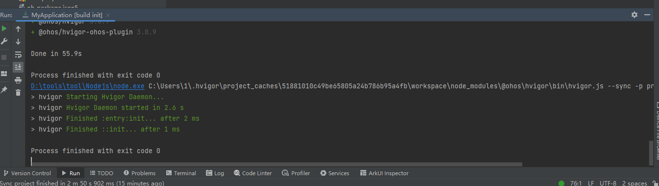This screenshot has height=186, width=659.
Task: Click 'Finished ::init... after 1 ms' line
Action: coord(105,129)
